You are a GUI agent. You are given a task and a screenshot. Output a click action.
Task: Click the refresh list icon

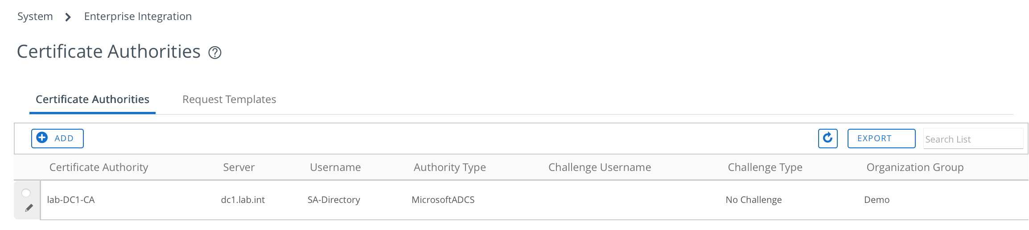tap(827, 138)
